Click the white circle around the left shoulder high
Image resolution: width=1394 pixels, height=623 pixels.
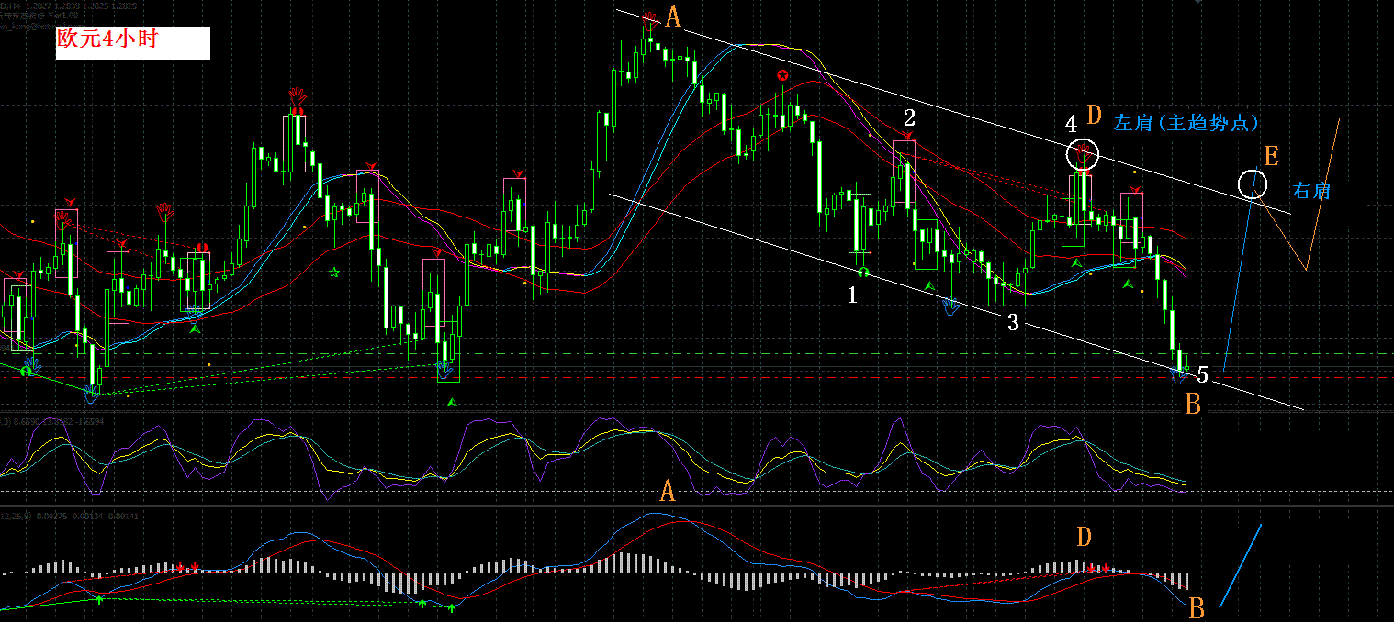(1083, 153)
